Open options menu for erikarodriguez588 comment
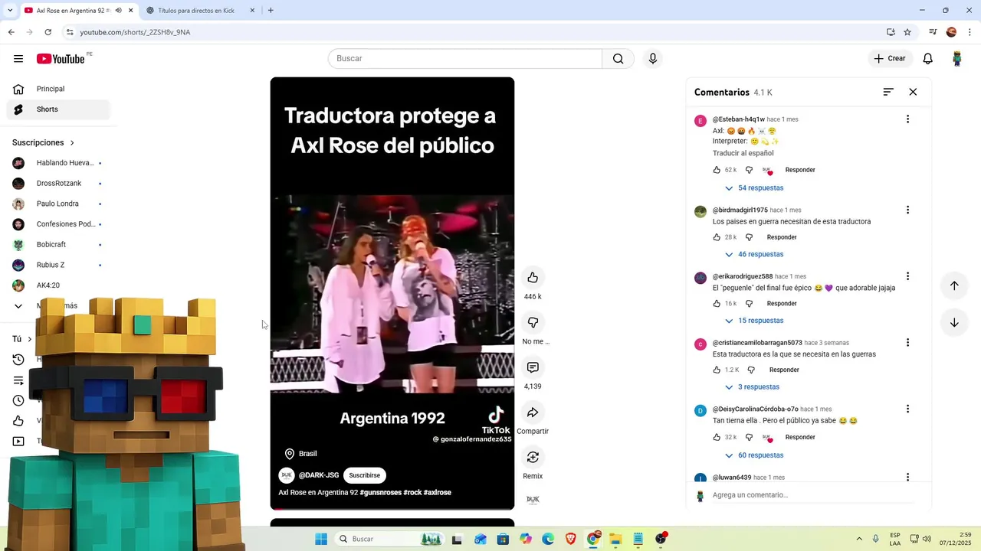 pyautogui.click(x=907, y=276)
